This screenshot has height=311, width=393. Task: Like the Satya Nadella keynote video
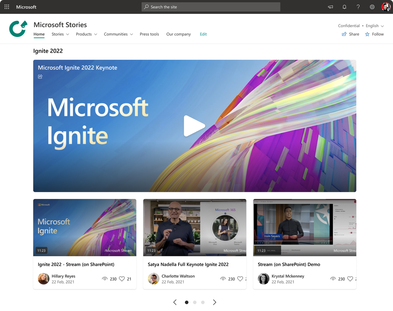pos(240,279)
